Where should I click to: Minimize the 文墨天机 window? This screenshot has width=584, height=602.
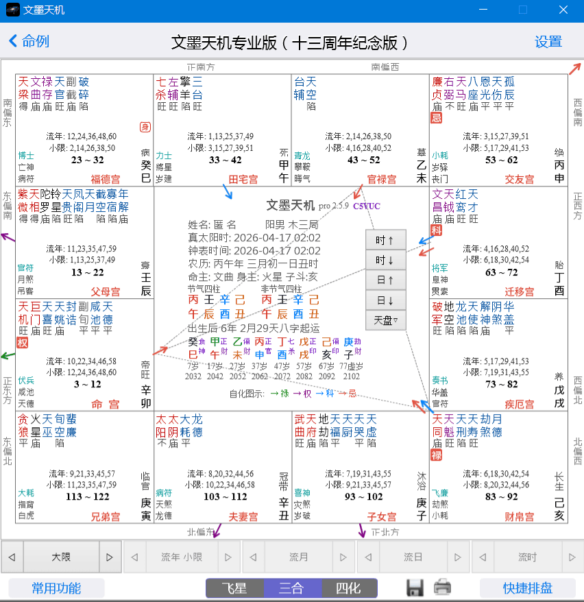click(x=483, y=10)
